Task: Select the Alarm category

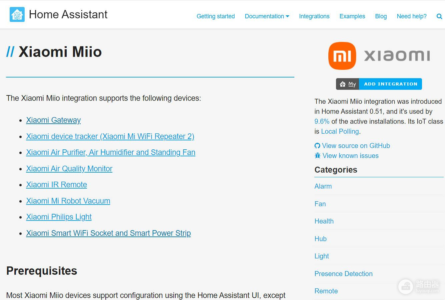Action: coord(323,186)
